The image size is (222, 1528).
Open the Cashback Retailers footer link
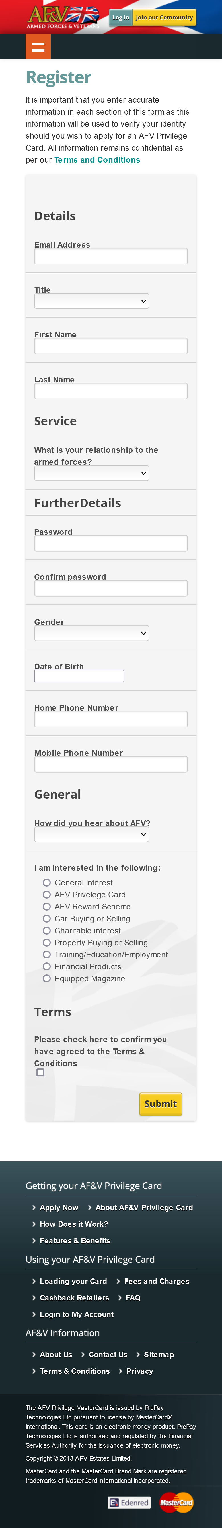click(74, 1297)
